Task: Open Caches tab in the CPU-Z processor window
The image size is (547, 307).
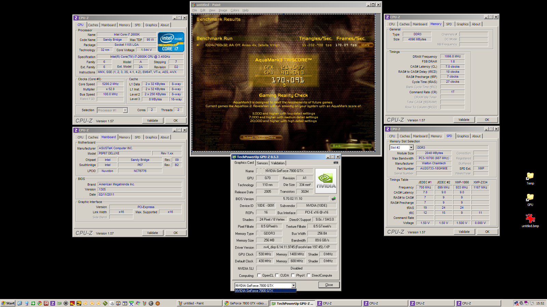Action: coord(93,25)
